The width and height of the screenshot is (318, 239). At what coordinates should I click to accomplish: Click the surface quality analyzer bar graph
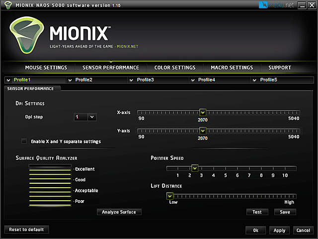tap(50, 186)
